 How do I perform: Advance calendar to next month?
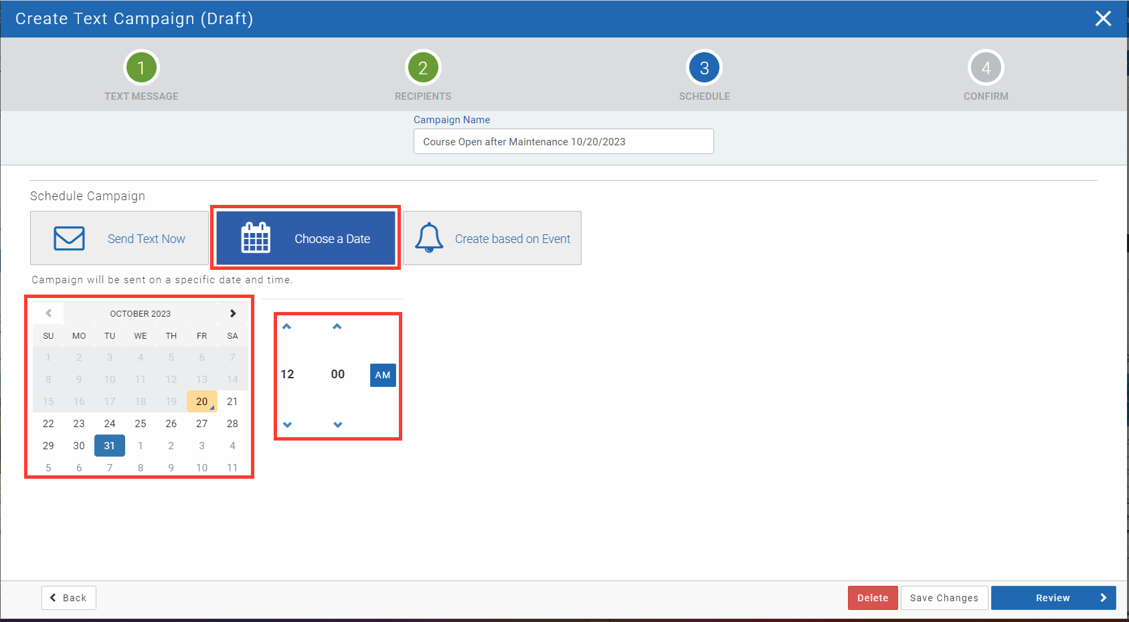point(233,313)
